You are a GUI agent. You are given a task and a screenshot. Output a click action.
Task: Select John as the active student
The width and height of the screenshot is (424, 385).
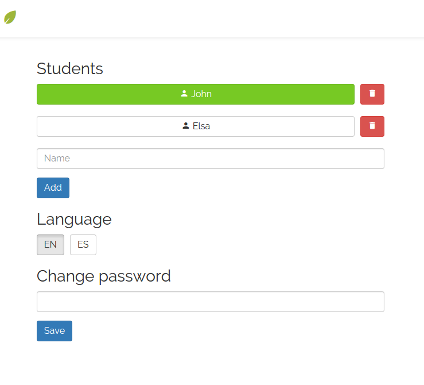[x=196, y=94]
